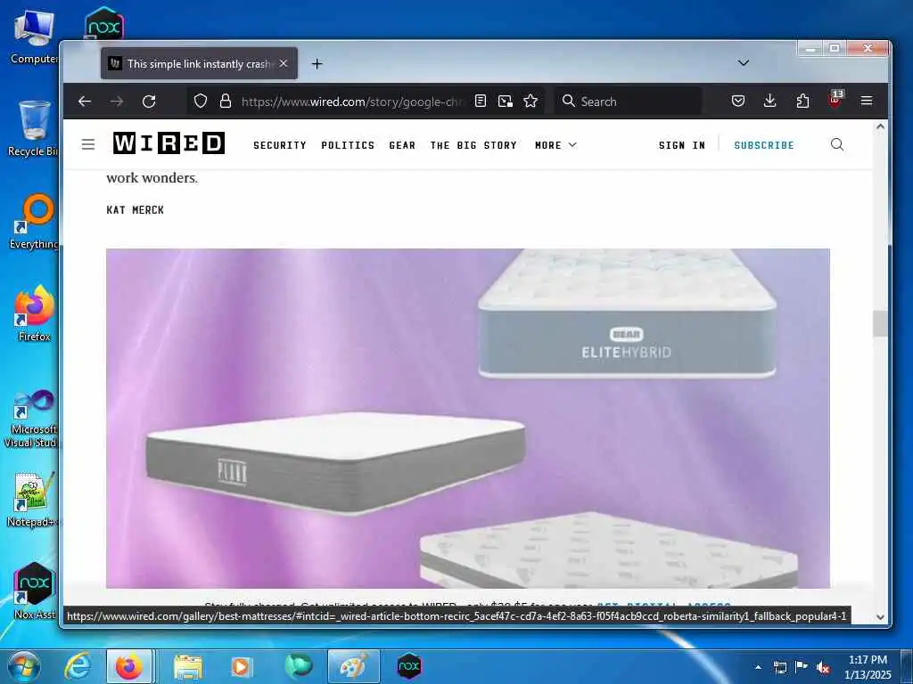This screenshot has width=913, height=684.
Task: Click the scrollbar down arrow
Action: [880, 617]
